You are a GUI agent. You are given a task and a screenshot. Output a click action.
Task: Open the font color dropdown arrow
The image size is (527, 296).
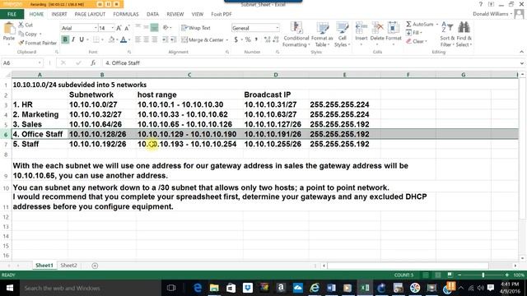129,40
